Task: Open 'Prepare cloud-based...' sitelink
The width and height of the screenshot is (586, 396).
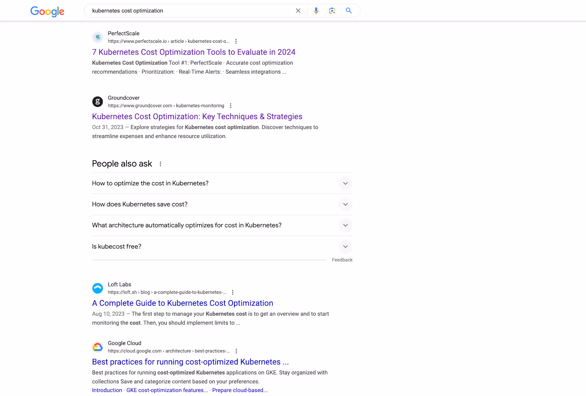Action: point(240,390)
